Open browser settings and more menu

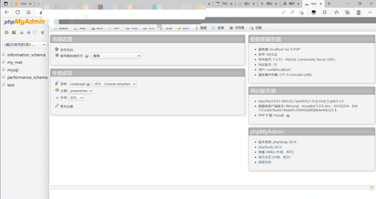pos(370,12)
